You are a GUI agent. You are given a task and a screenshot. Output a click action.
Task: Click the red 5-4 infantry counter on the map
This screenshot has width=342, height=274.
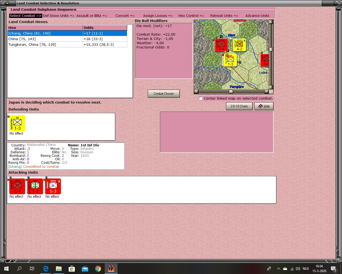point(221,45)
